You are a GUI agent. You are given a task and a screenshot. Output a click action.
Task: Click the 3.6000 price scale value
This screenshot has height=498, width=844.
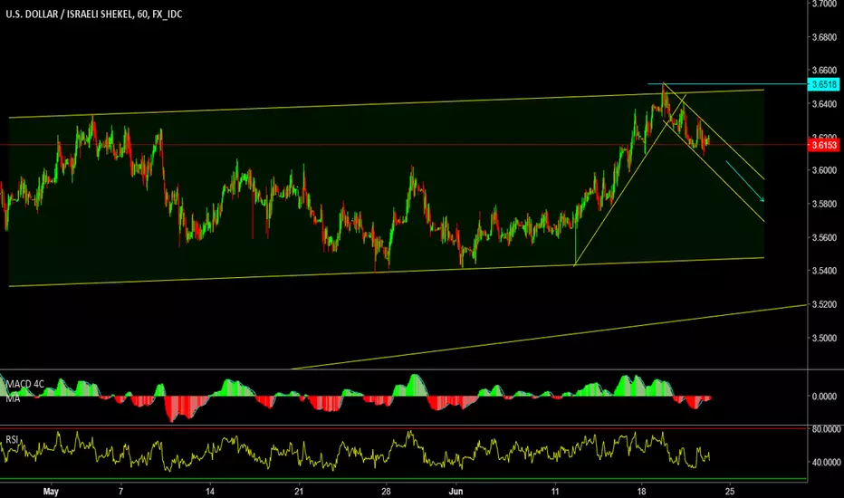pos(824,170)
